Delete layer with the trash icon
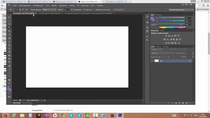The image size is (210, 118). (x=190, y=103)
